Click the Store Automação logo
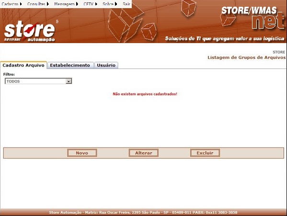Viewport: 287px width, 216px height. click(30, 31)
